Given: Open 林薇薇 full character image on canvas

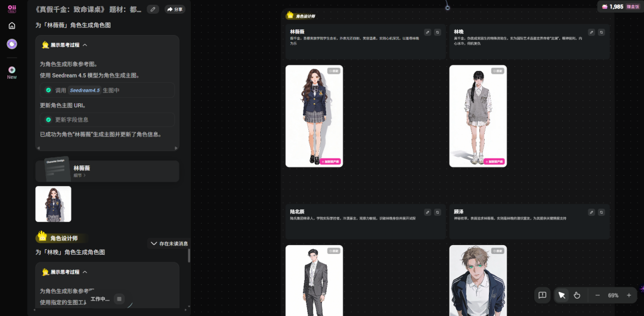Looking at the screenshot, I should pos(314,116).
